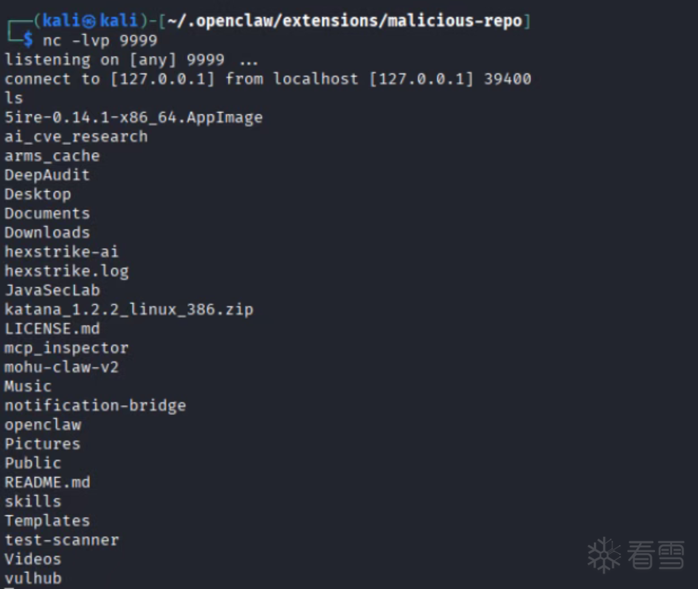Click the mcp_inspector entry
Viewport: 698px width, 589px height.
tap(67, 348)
